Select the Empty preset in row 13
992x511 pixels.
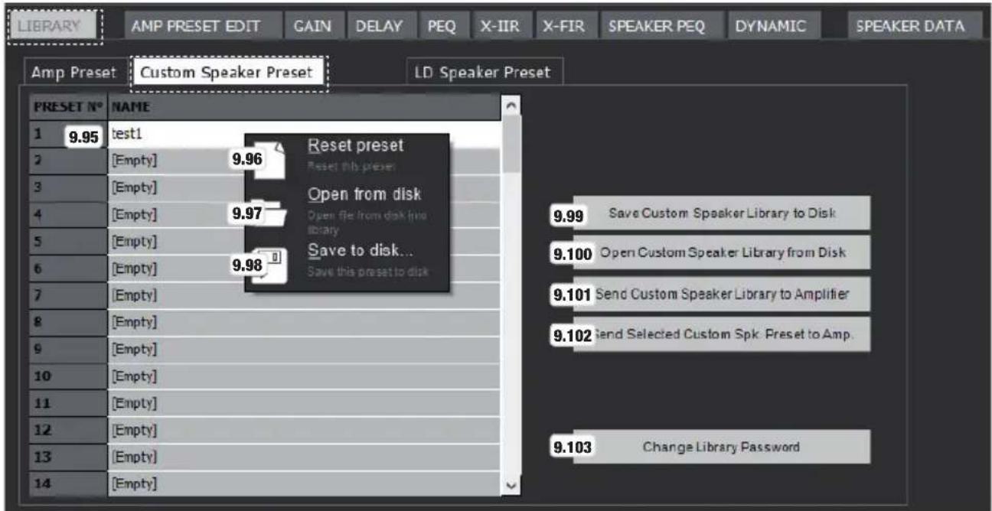click(x=305, y=457)
